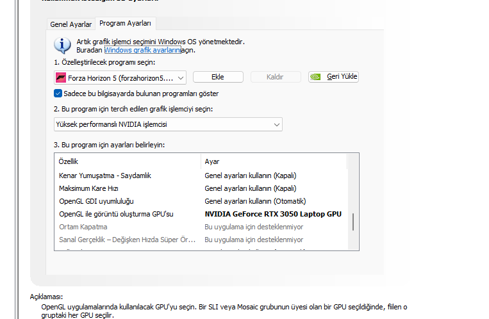Viewport: 489px width, 319px height.
Task: Open the Windows grafik ayarlarını link
Action: point(142,50)
